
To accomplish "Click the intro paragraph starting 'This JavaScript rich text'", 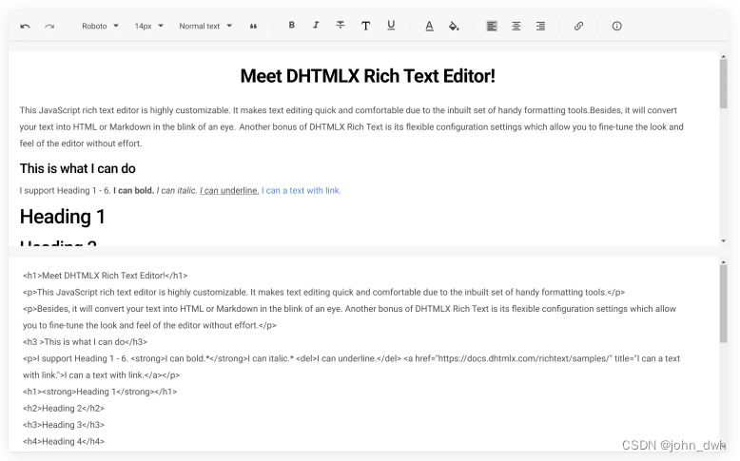I will [x=352, y=127].
